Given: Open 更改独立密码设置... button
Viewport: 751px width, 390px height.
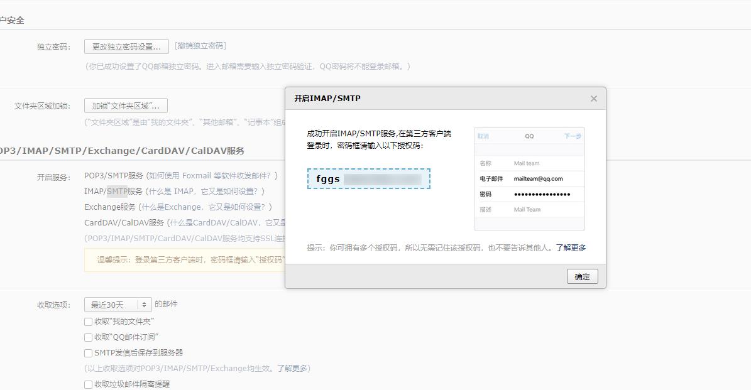Looking at the screenshot, I should coord(126,46).
